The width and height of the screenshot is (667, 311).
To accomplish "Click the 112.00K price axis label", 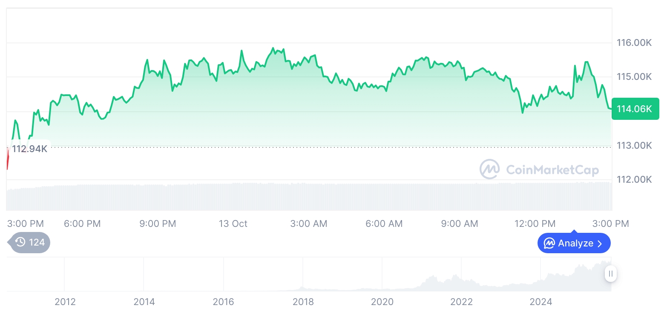I will [634, 179].
